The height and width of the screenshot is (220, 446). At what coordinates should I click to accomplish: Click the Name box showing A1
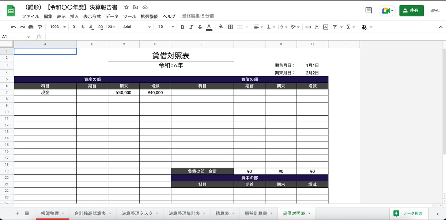click(16, 37)
